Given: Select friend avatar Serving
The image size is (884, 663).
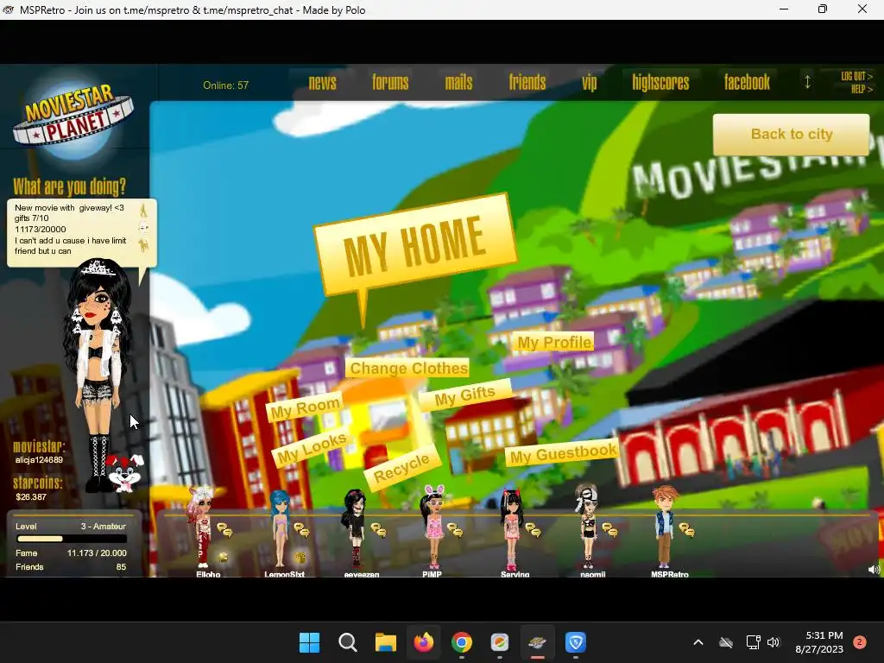Looking at the screenshot, I should 511,530.
